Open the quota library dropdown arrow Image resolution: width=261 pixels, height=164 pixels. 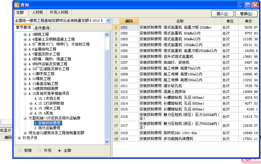click(108, 21)
